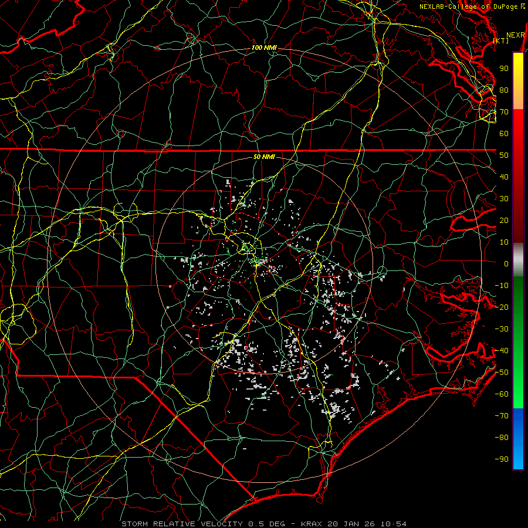Click the -10 value on the velocity scale
The height and width of the screenshot is (528, 528).
[502, 286]
